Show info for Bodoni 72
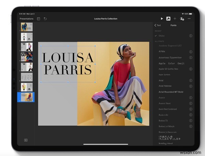Image resolution: width=205 pixels, height=156 pixels. click(191, 120)
